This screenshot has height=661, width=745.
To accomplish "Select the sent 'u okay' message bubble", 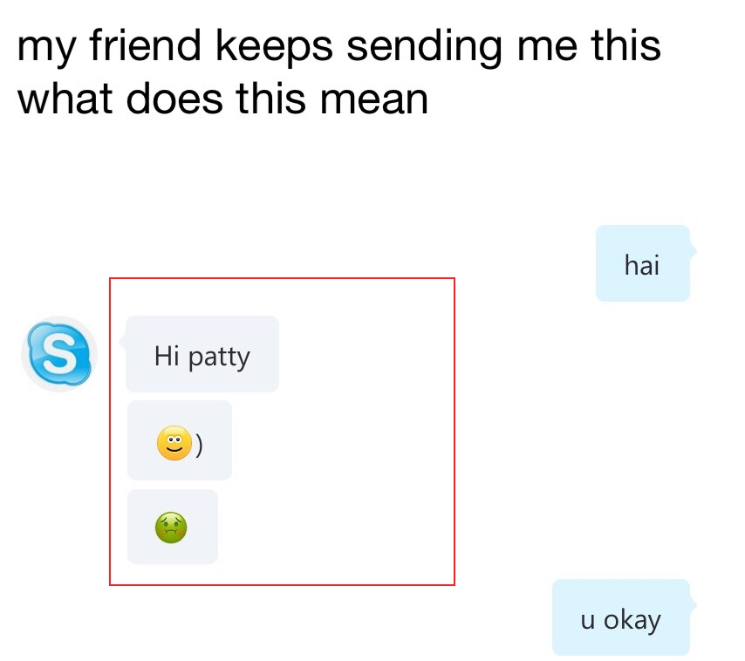I will tap(621, 617).
